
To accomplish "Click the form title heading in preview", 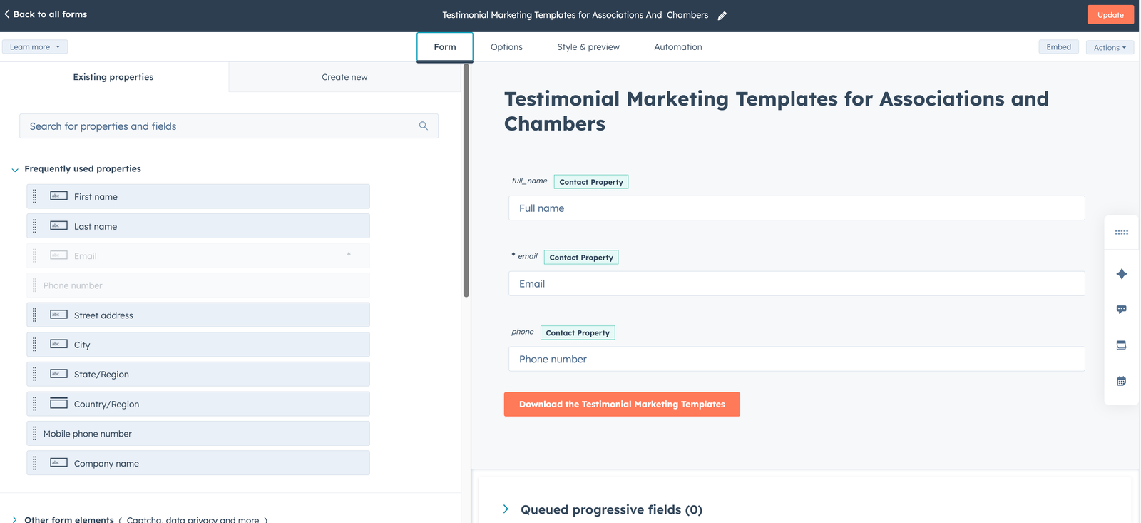I will point(777,111).
